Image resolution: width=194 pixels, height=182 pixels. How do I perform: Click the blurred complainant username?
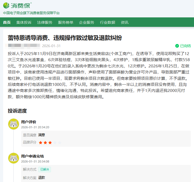point(24,46)
